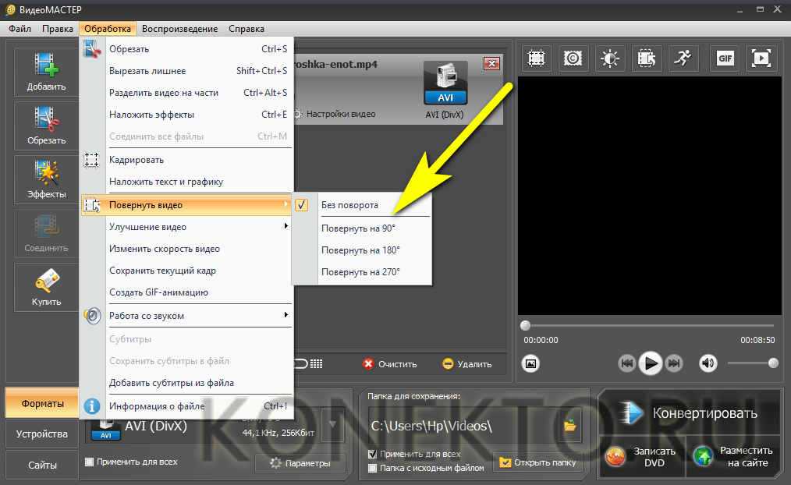Click the Очистить button

pyautogui.click(x=391, y=364)
